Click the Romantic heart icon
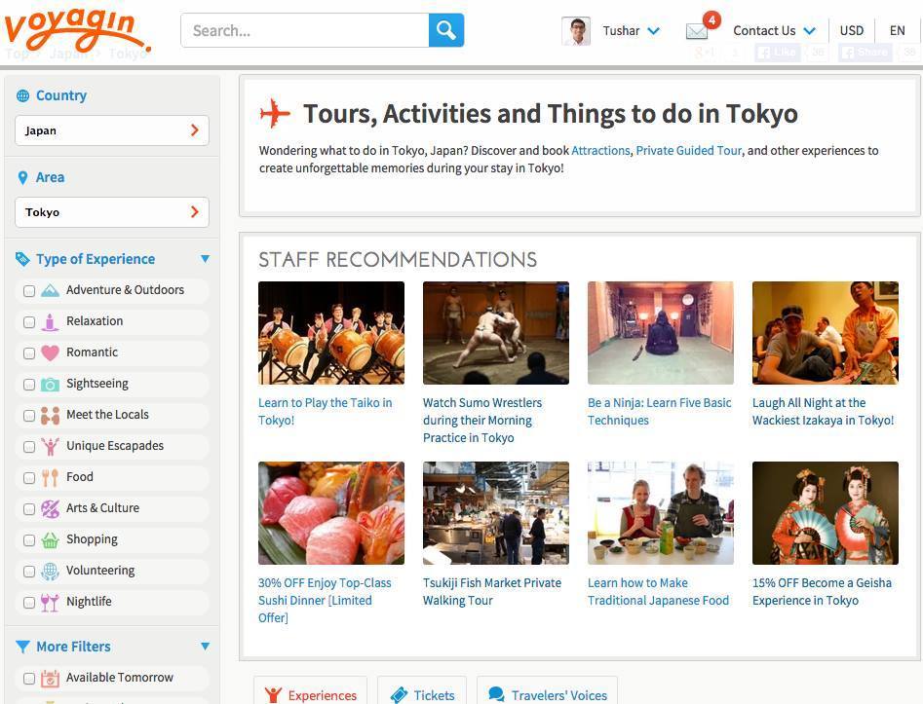Viewport: 923px width, 704px height. (x=50, y=352)
